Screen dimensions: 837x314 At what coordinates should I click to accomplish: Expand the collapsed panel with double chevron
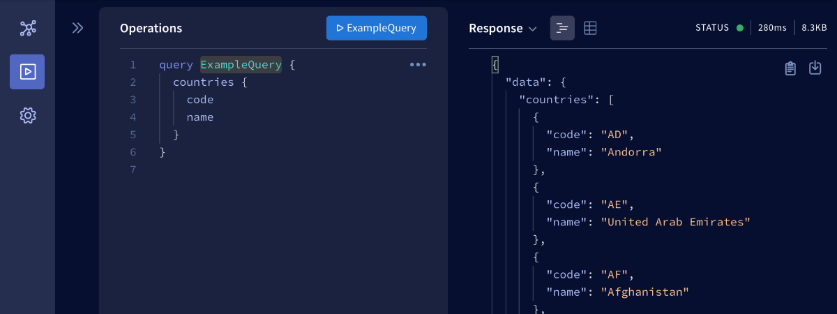point(77,28)
